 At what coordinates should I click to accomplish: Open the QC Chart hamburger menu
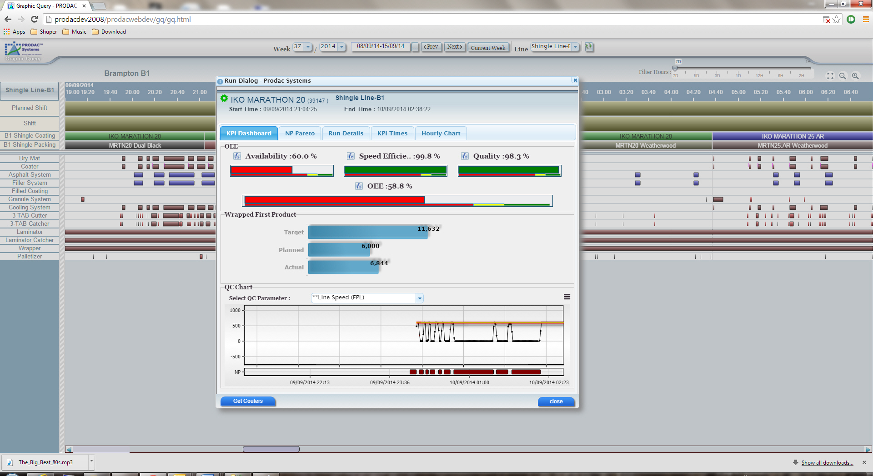567,297
